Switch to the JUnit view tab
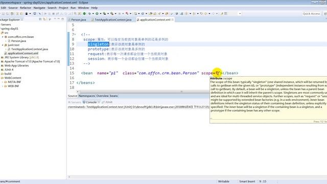327x184 pixels. [107, 102]
